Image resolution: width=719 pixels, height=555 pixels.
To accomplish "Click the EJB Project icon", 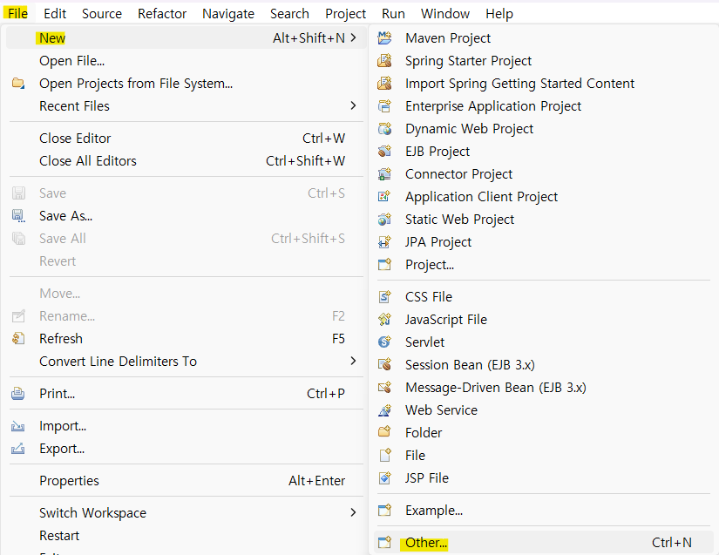I will pos(384,152).
